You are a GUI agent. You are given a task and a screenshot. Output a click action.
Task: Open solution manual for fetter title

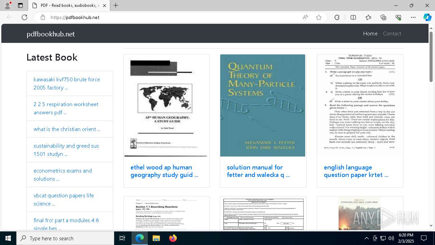point(258,171)
